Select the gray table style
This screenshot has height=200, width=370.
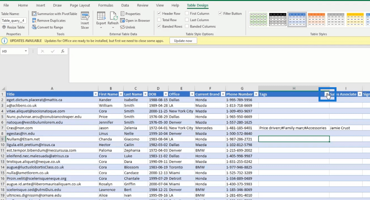(335, 19)
